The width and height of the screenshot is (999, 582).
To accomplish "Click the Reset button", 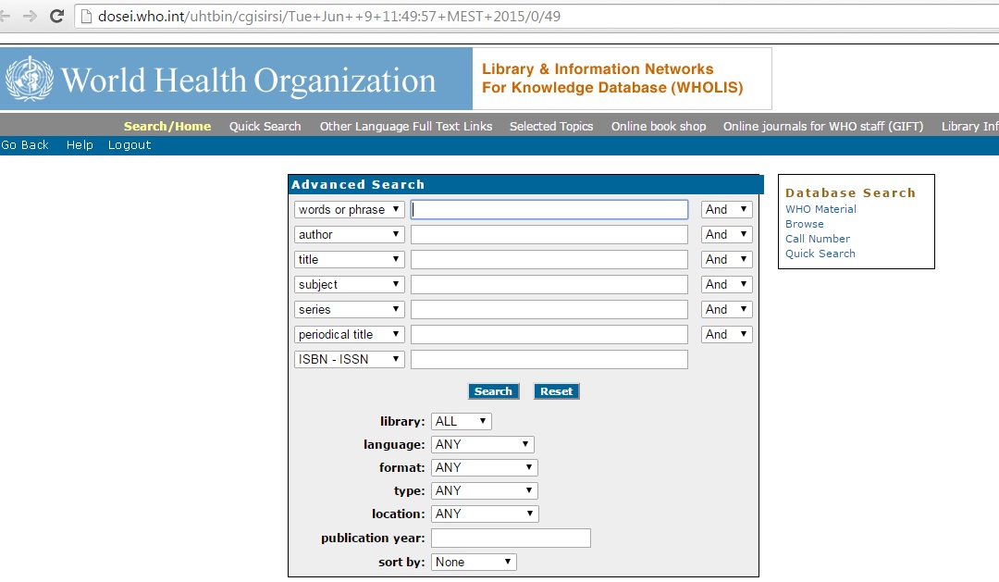I will (x=556, y=391).
